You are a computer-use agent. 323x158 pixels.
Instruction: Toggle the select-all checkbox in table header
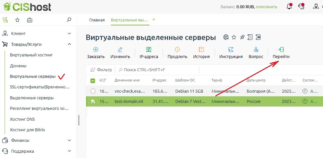(93, 80)
